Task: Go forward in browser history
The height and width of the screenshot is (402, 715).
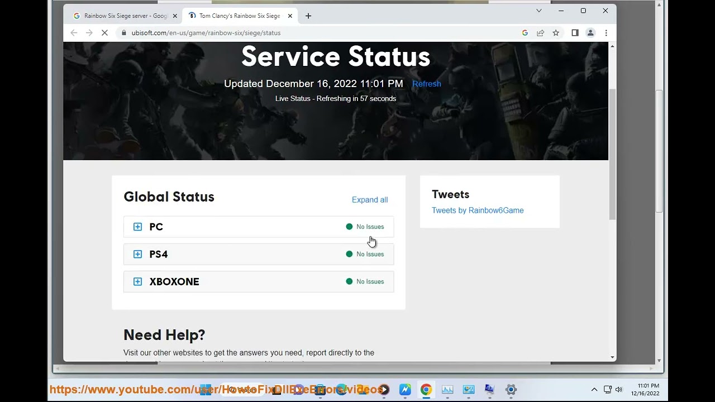Action: 89,33
